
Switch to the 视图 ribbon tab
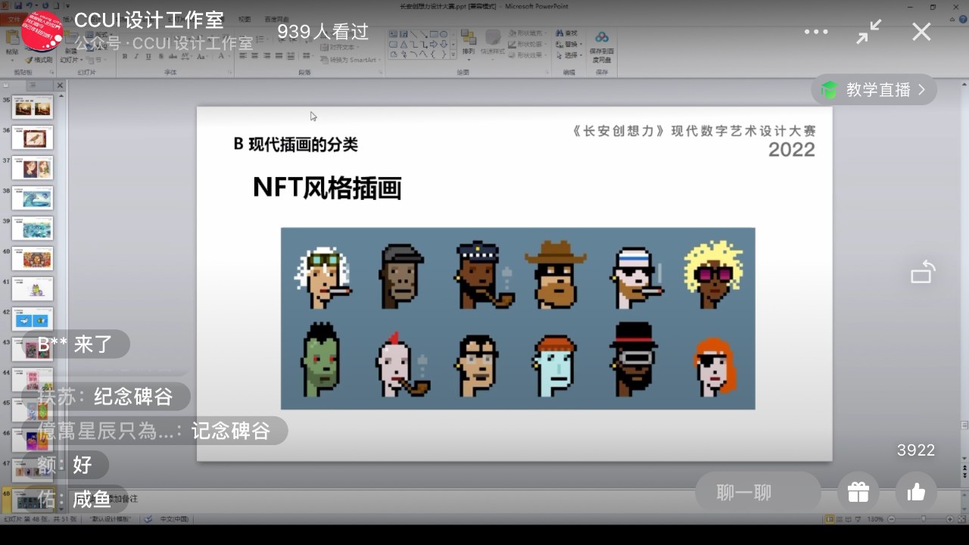(245, 18)
